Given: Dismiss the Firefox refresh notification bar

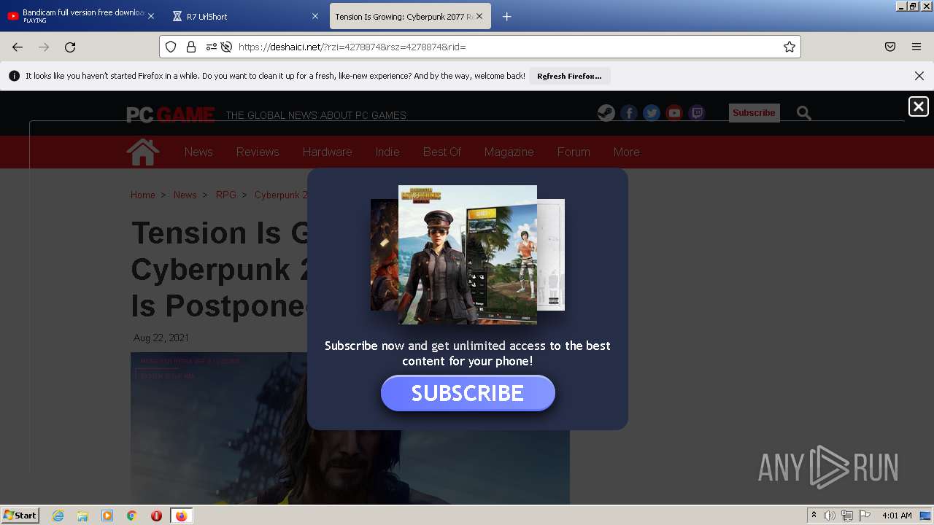Looking at the screenshot, I should (919, 76).
